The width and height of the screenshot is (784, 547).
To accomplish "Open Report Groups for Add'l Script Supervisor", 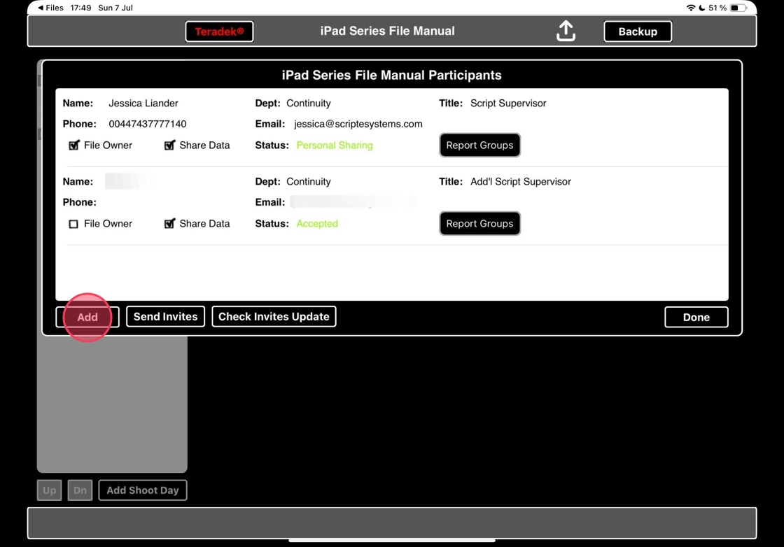I will (479, 223).
